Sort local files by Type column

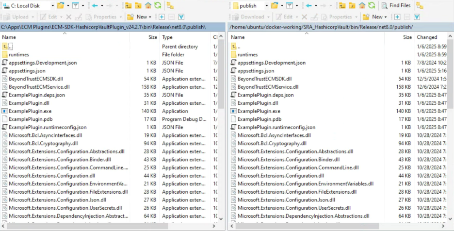point(185,37)
